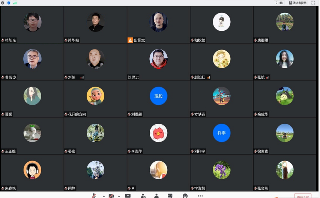Image resolution: width=320 pixels, height=198 pixels.
Task: Open the share screen tool
Action: coord(128,196)
